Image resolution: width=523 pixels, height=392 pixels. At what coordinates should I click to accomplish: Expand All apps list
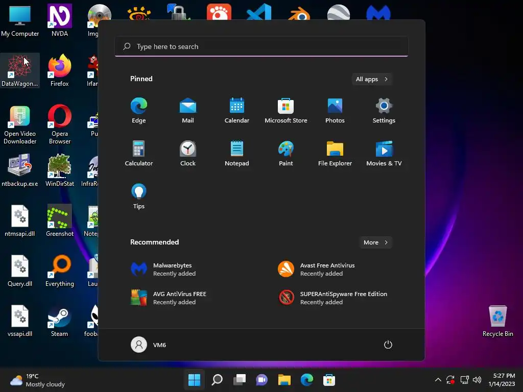tap(372, 79)
